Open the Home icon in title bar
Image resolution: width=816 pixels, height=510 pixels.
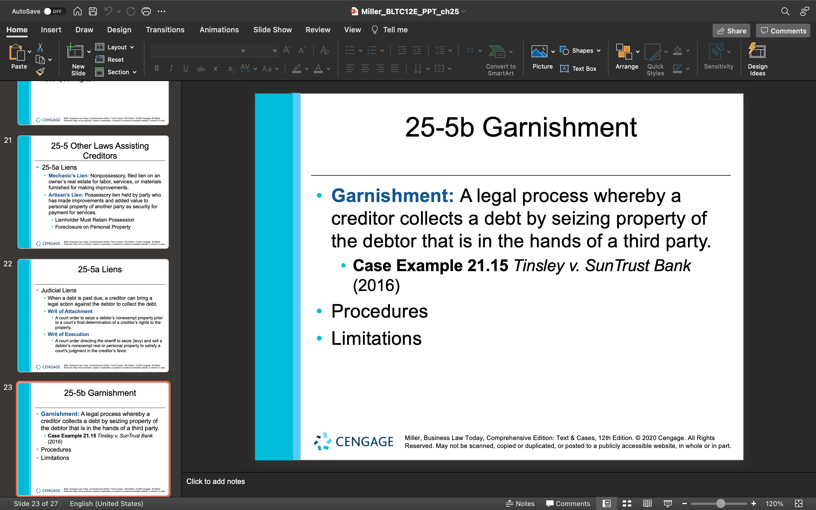click(78, 11)
